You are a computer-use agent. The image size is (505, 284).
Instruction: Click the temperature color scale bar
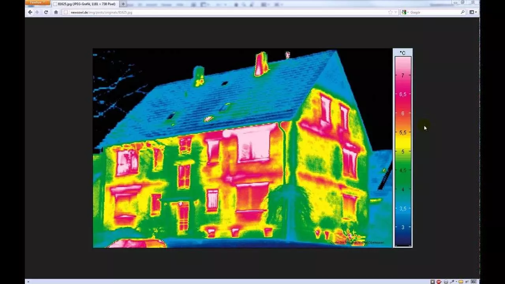coord(403,150)
